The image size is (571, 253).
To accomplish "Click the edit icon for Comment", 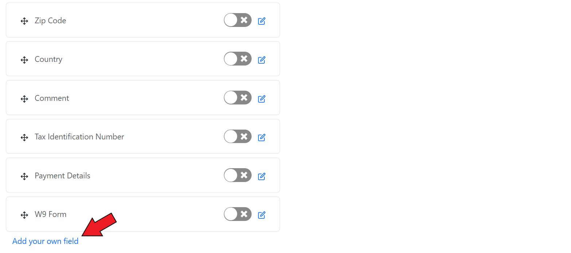I will click(261, 99).
